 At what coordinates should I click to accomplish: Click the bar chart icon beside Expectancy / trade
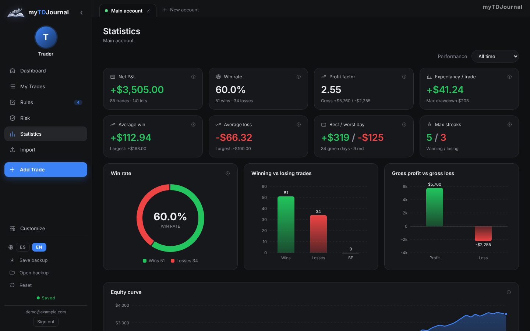point(429,77)
